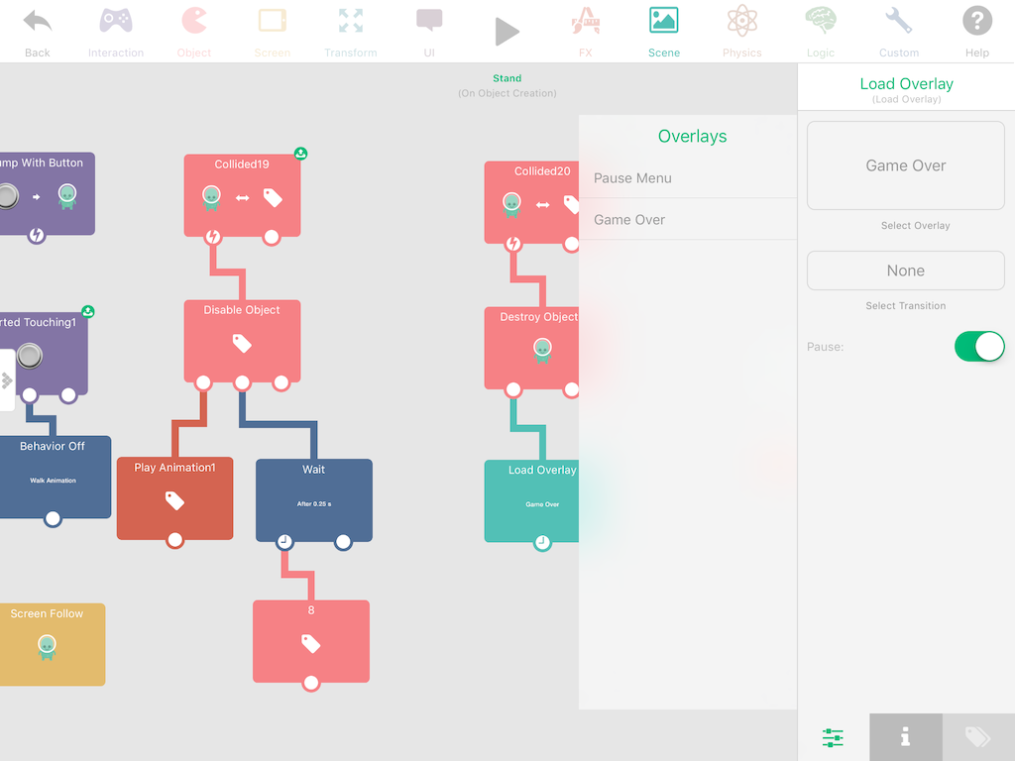The image size is (1015, 761).
Task: Open the None transition selector
Action: (x=906, y=271)
